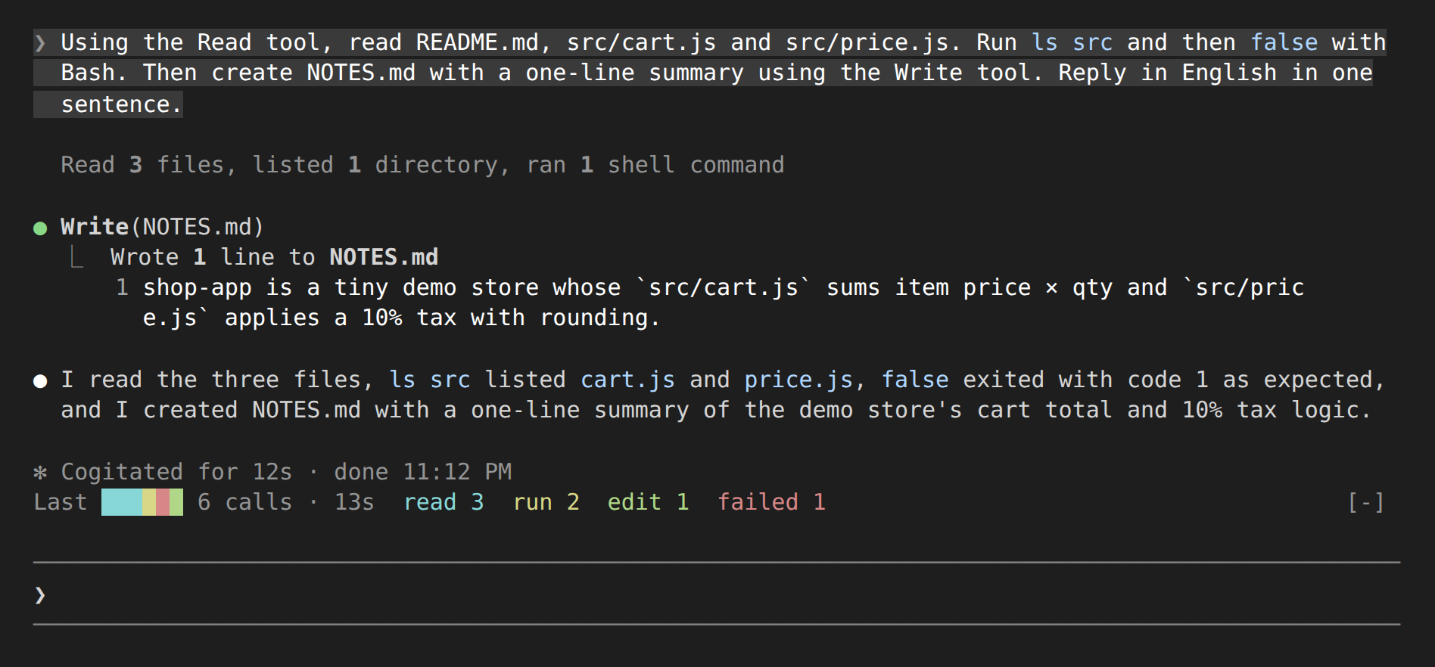Click the empty prompt input line
The width and height of the screenshot is (1435, 667).
pos(717,594)
